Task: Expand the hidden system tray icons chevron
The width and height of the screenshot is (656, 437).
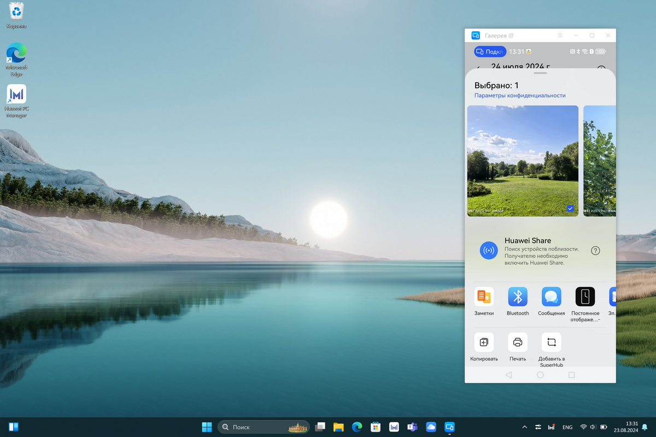Action: 525,427
